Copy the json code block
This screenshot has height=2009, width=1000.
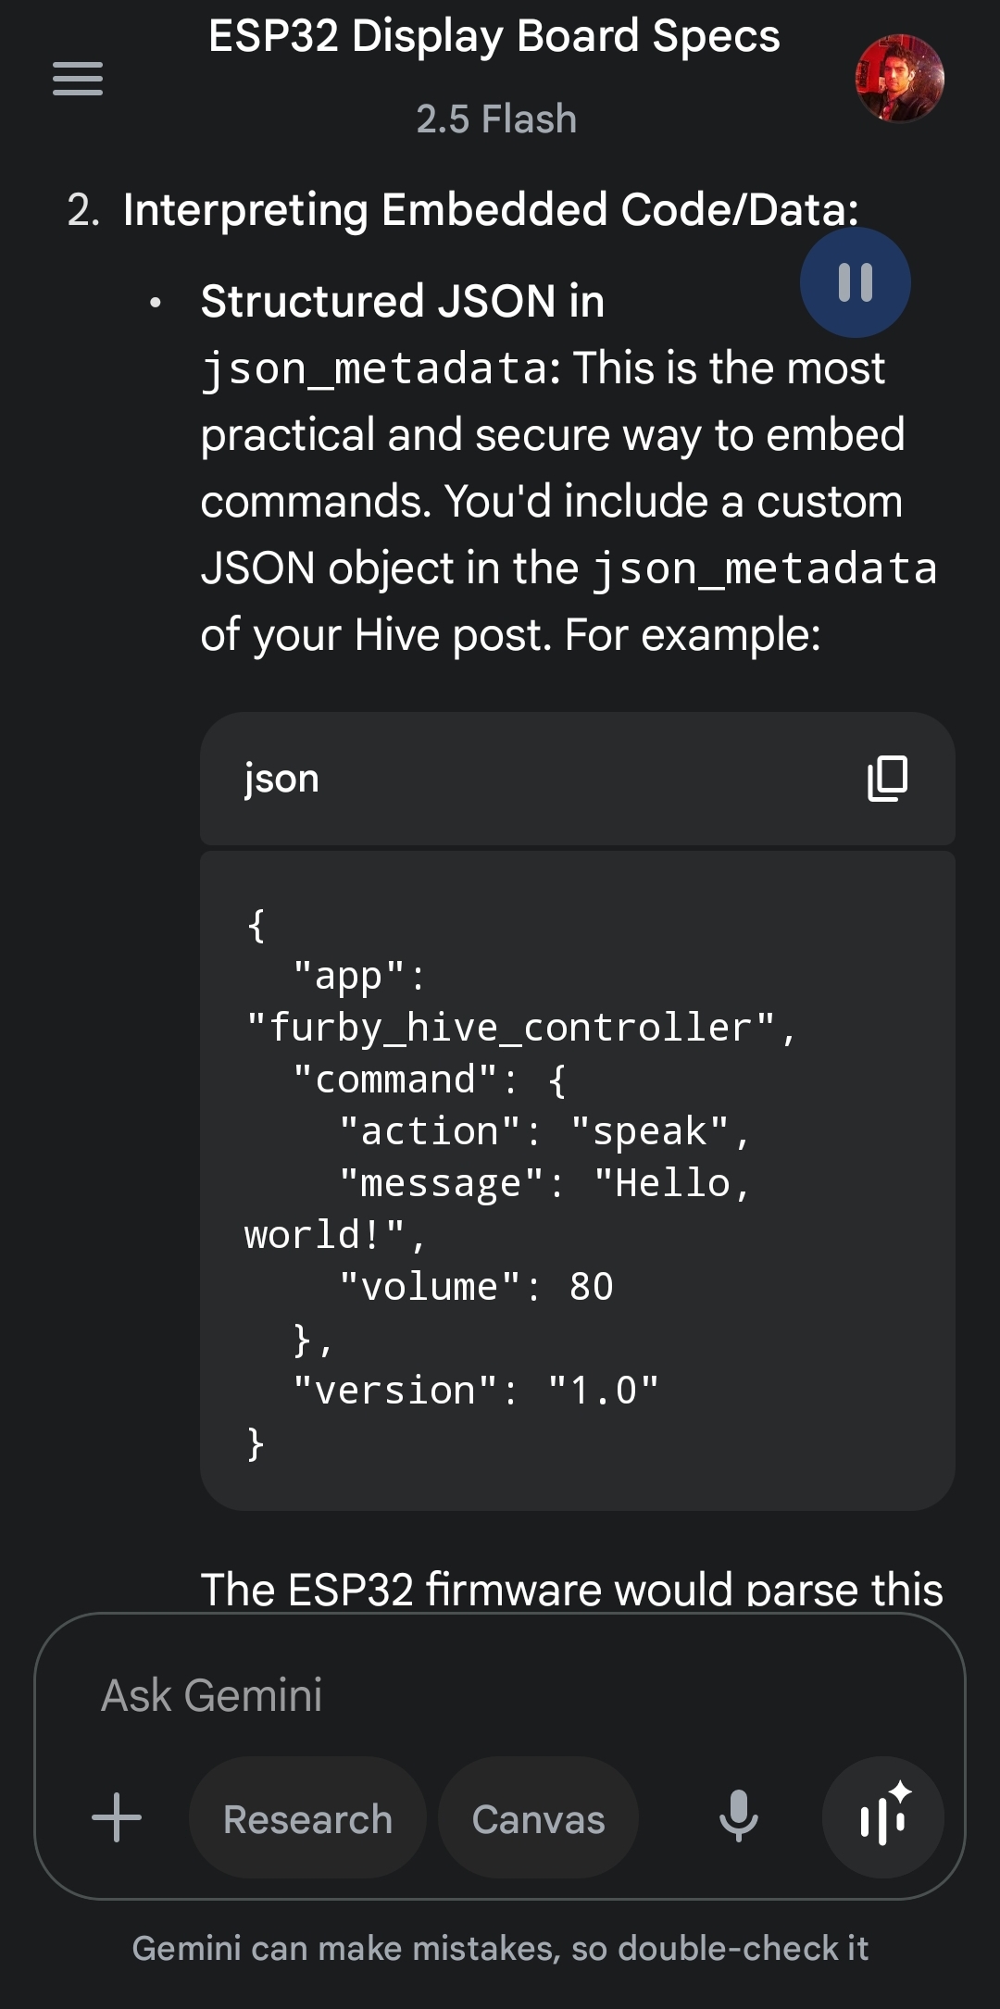click(887, 779)
